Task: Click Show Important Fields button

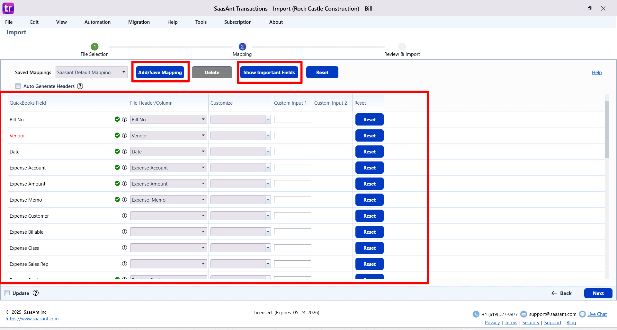Action: [269, 72]
